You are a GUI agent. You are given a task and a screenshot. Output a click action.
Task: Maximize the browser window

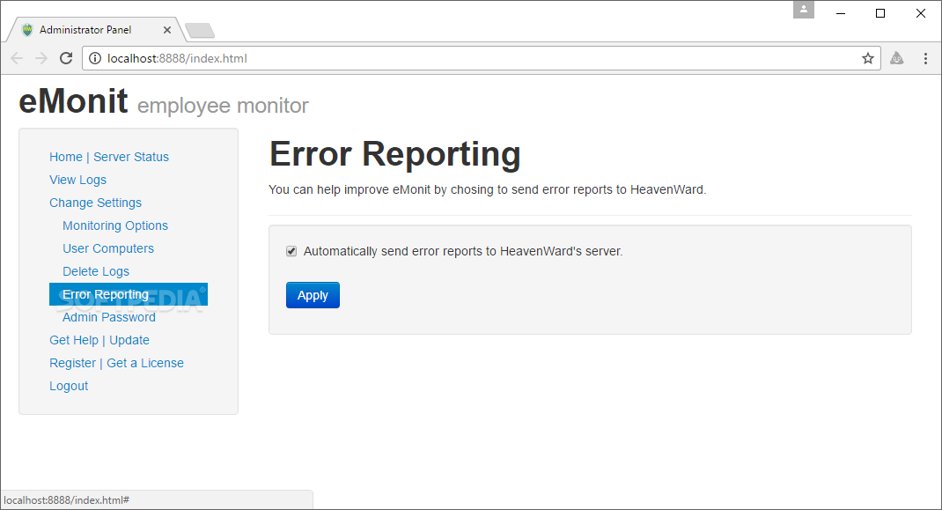tap(880, 13)
